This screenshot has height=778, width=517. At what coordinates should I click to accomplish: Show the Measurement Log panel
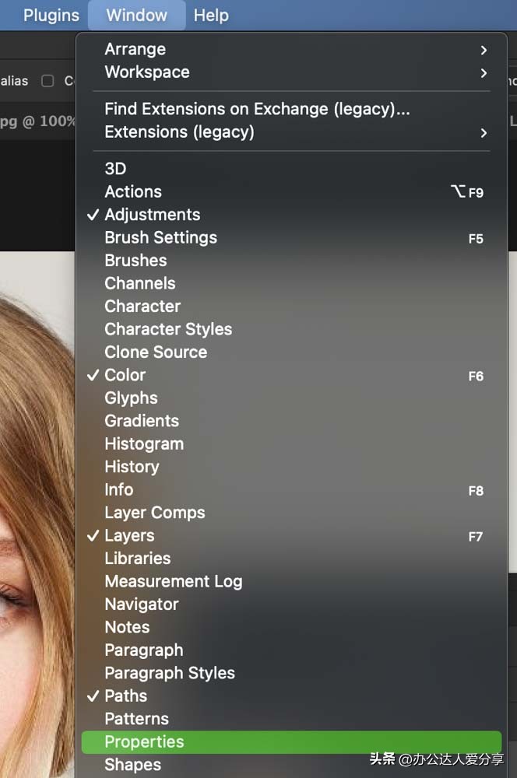(x=291, y=581)
